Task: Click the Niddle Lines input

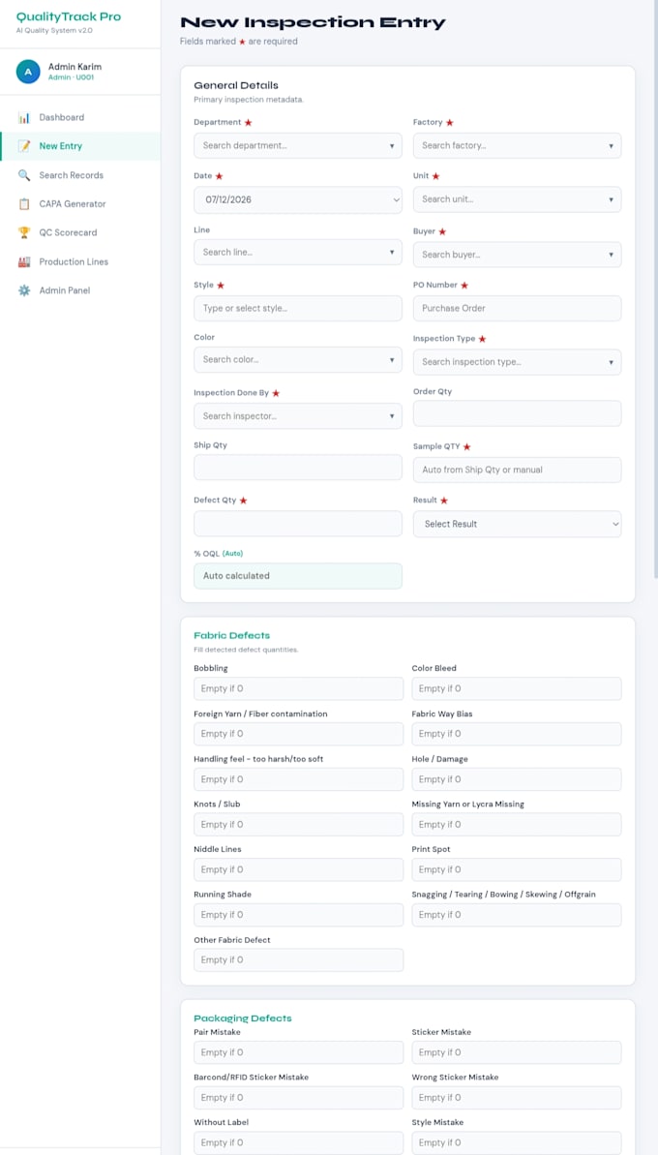Action: click(298, 870)
